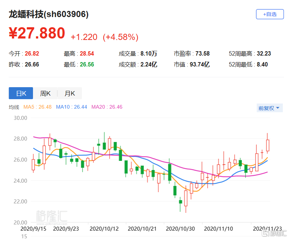Click the 28.00 y-axis label
289x239 pixels.
(x=20, y=139)
